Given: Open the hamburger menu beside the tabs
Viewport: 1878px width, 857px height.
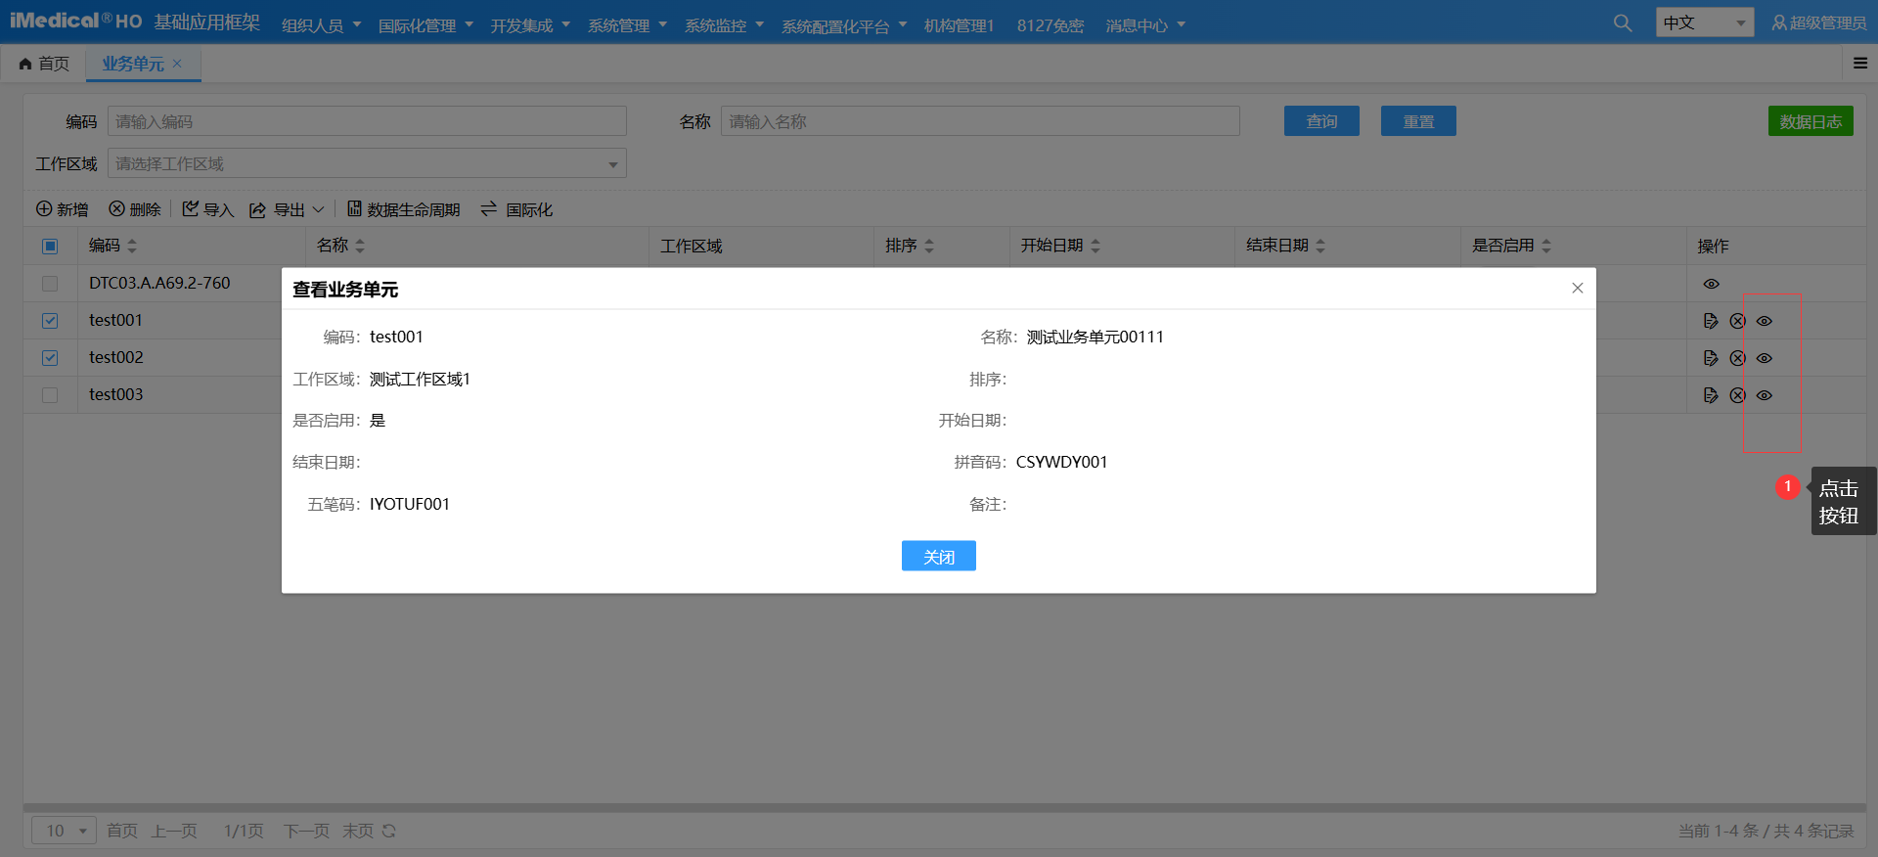Looking at the screenshot, I should [1860, 63].
